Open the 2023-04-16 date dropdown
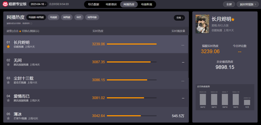This screenshot has width=261, height=125. tap(38, 4)
